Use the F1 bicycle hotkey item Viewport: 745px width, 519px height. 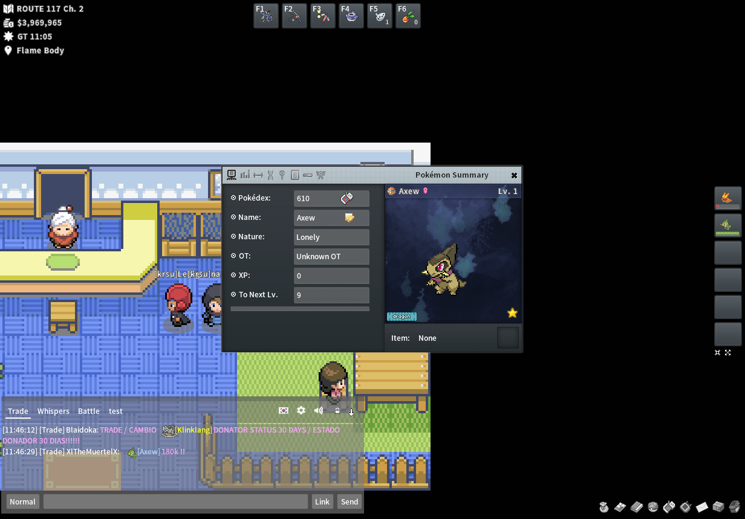266,16
